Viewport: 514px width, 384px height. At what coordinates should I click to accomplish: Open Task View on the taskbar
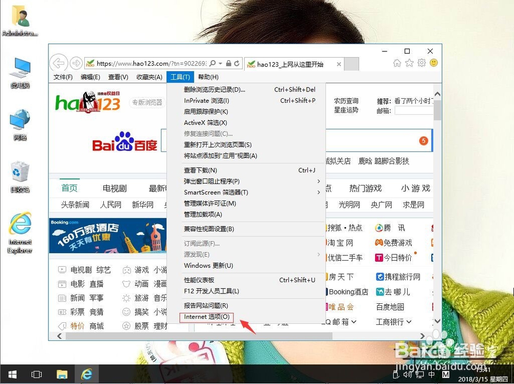36,374
